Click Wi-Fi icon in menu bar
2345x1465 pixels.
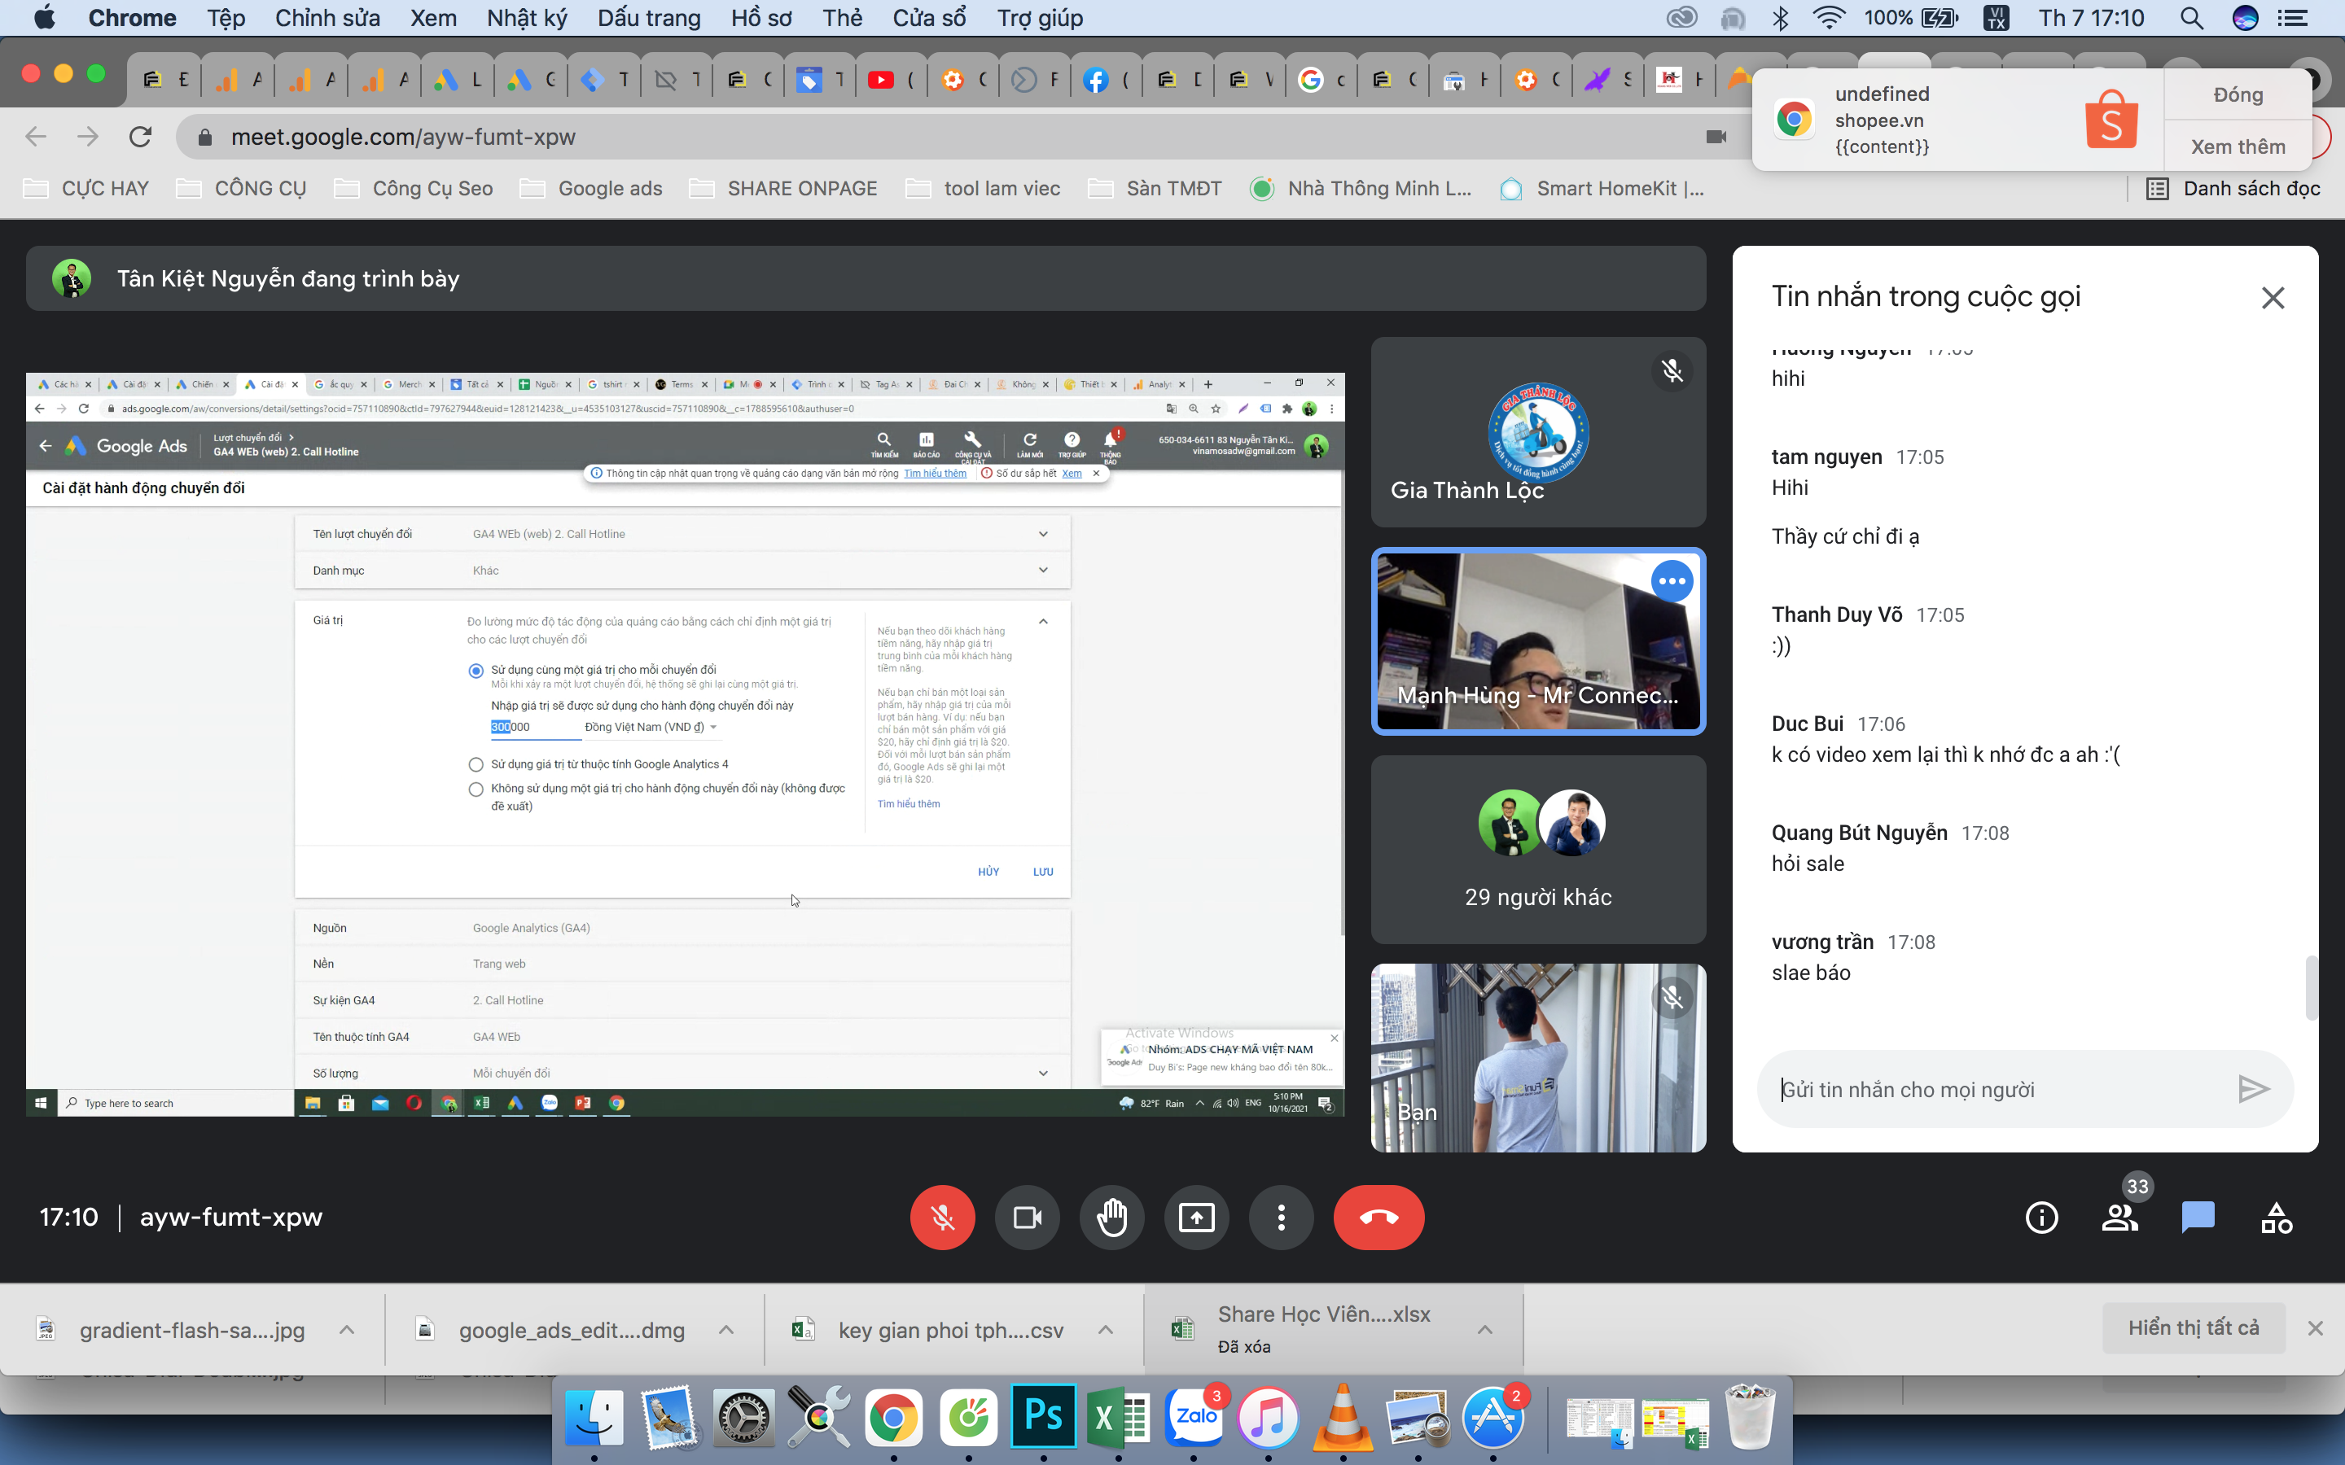tap(1829, 17)
